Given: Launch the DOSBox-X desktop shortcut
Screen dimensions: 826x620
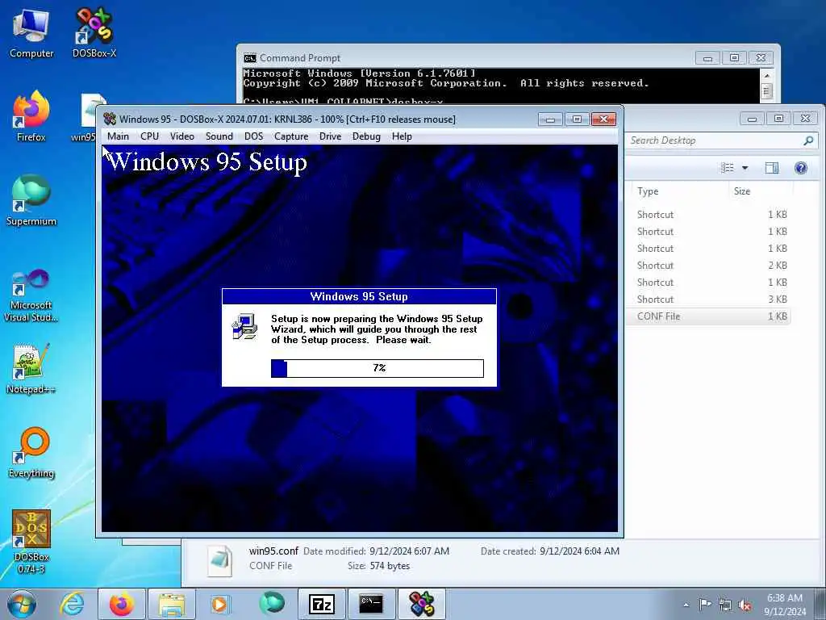Looking at the screenshot, I should (x=94, y=32).
